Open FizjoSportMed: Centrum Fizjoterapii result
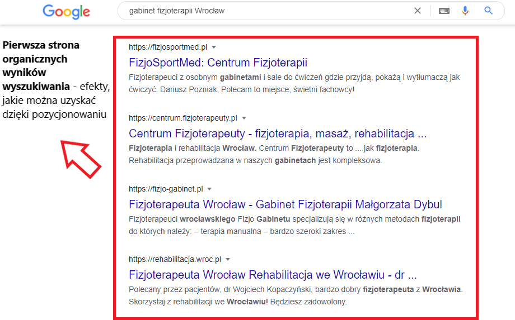 point(218,63)
